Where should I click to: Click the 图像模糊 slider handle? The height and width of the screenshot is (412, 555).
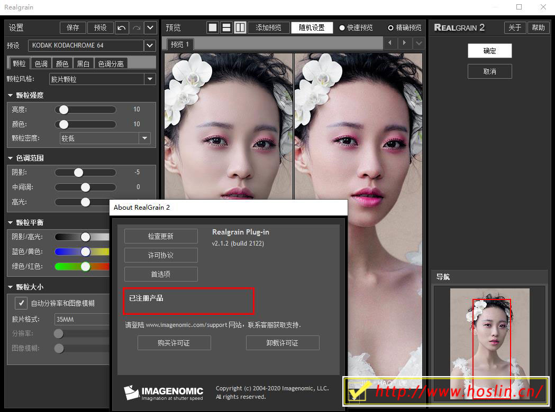pos(59,349)
